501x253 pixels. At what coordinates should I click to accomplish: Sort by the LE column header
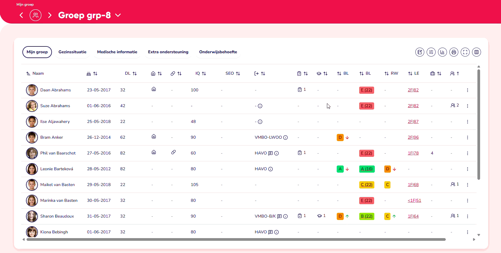pyautogui.click(x=414, y=74)
